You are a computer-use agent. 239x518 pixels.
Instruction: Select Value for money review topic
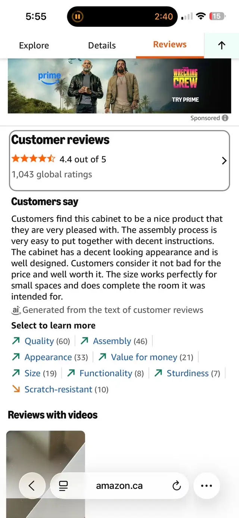[x=144, y=357]
